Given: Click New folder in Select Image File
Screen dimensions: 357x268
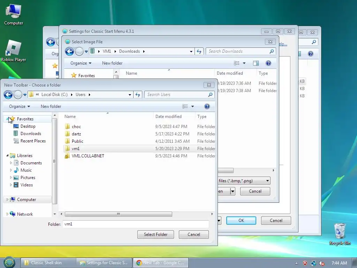Looking at the screenshot, I should 112,63.
